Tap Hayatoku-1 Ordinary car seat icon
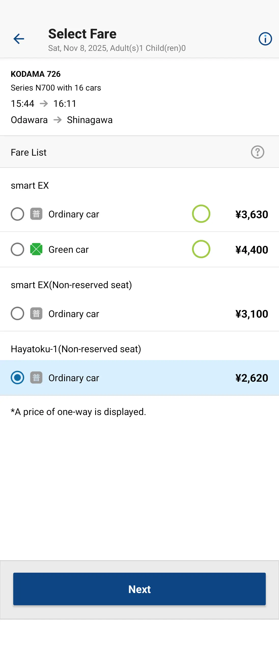Image resolution: width=279 pixels, height=651 pixels. click(x=36, y=378)
